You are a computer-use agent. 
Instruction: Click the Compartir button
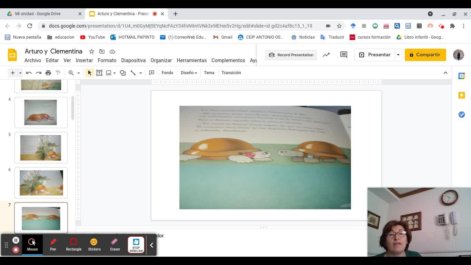425,55
